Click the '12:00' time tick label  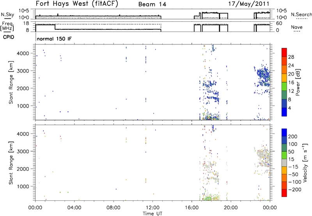click(152, 208)
